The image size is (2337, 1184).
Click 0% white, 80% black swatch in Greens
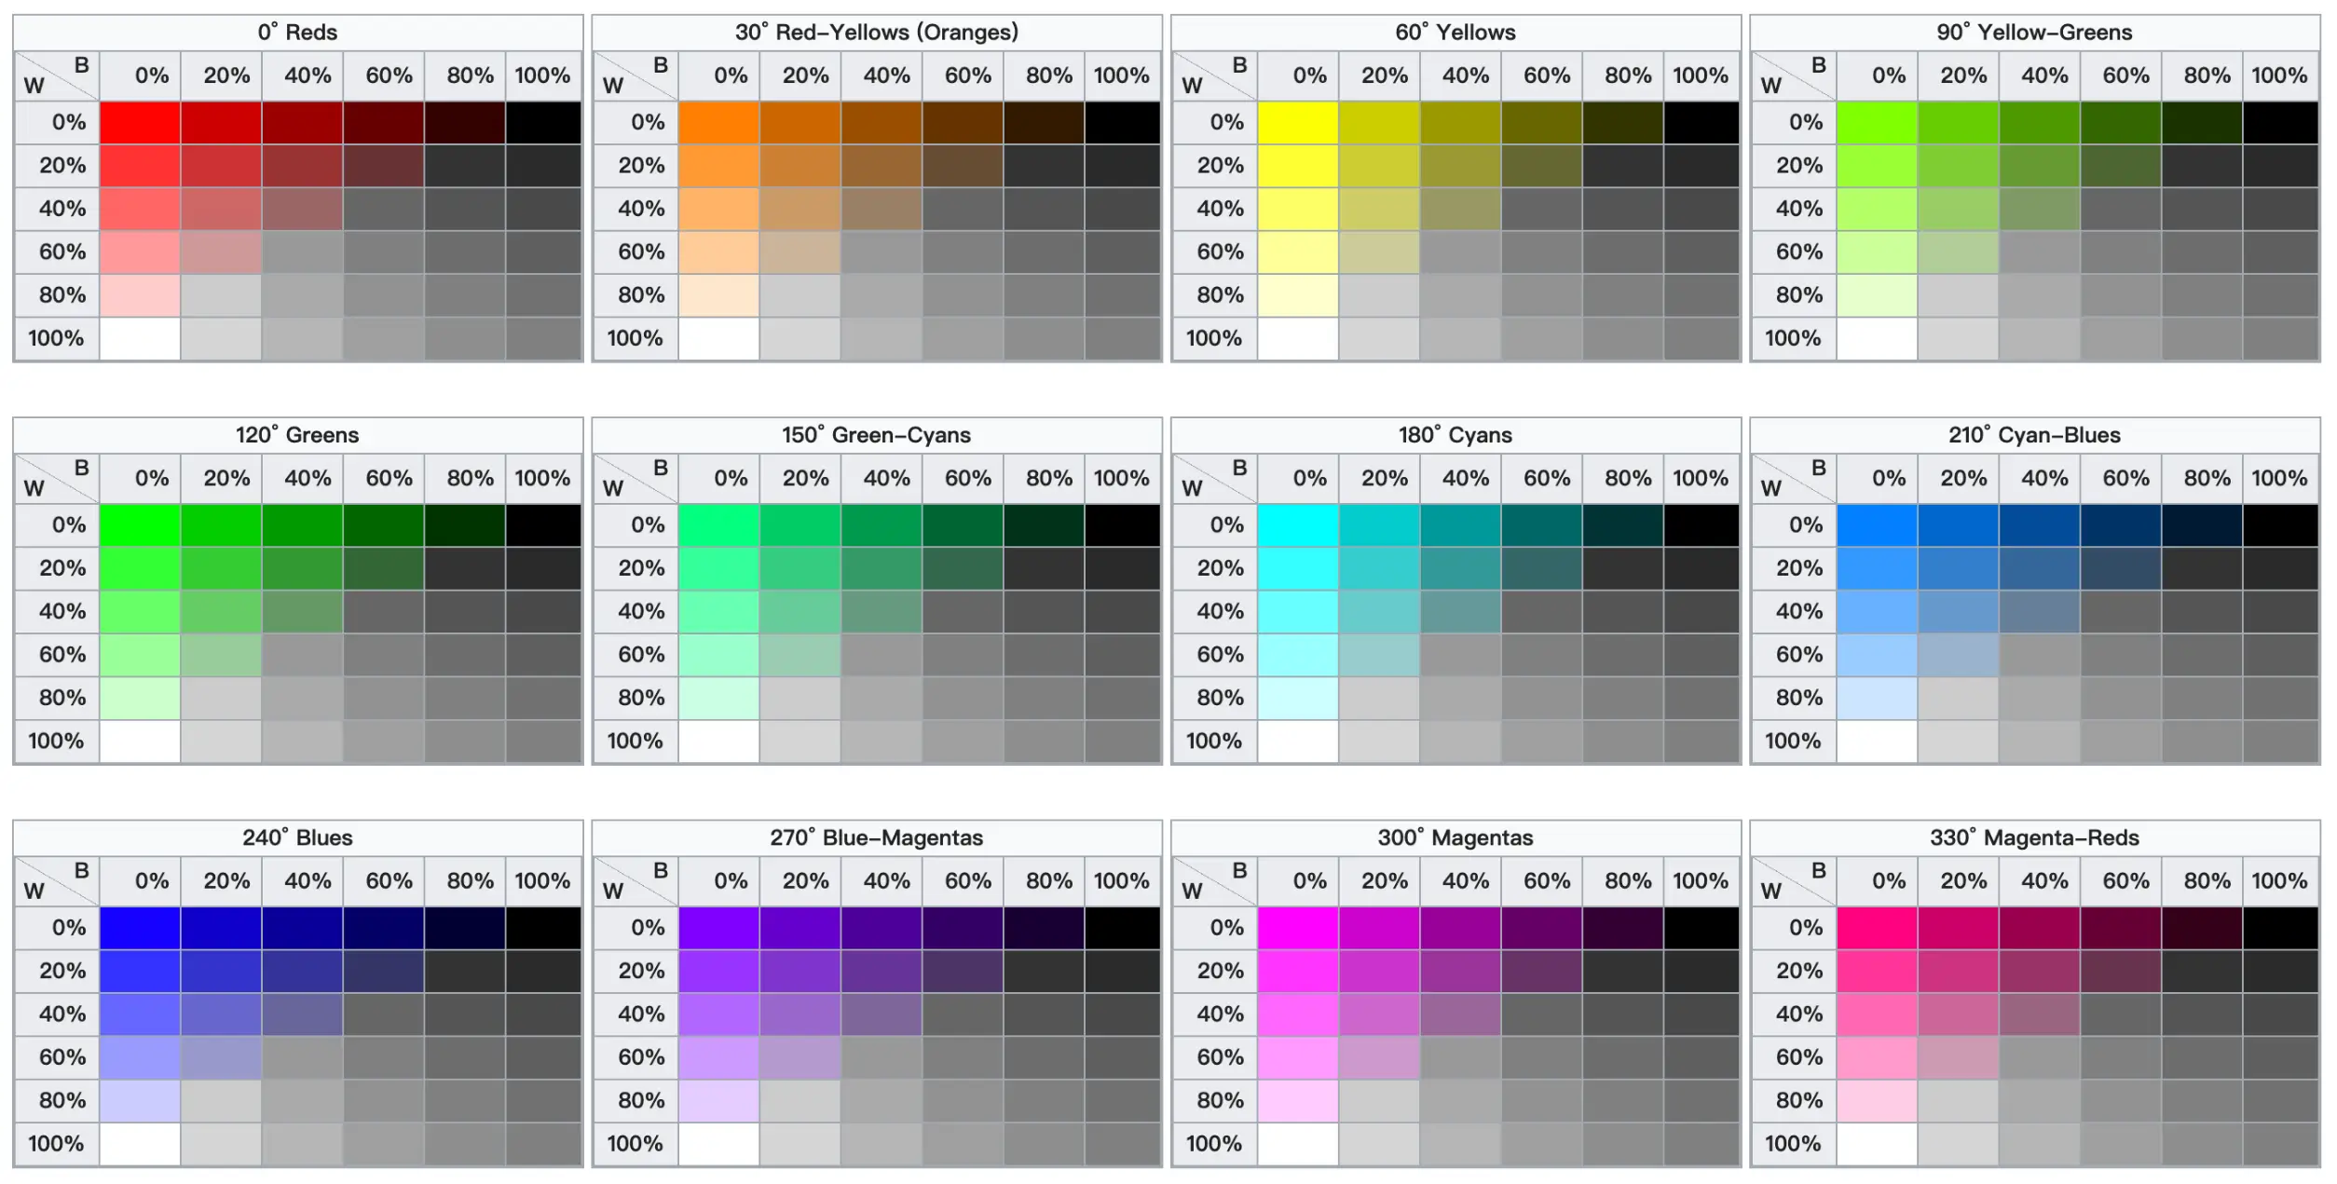pos(464,525)
